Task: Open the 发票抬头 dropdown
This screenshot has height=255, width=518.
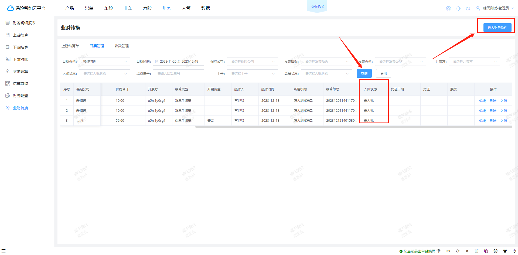Action: 326,62
